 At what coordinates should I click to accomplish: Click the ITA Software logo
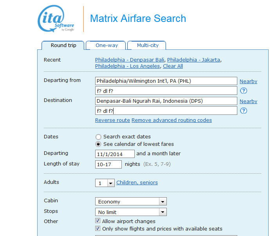(56, 18)
